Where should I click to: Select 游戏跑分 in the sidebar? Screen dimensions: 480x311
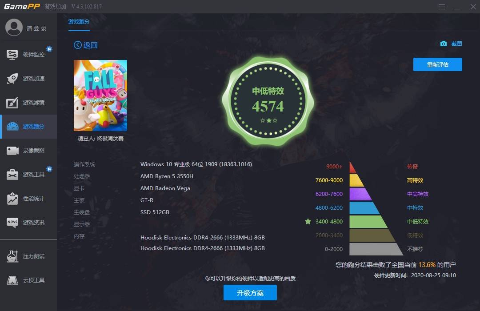(28, 127)
